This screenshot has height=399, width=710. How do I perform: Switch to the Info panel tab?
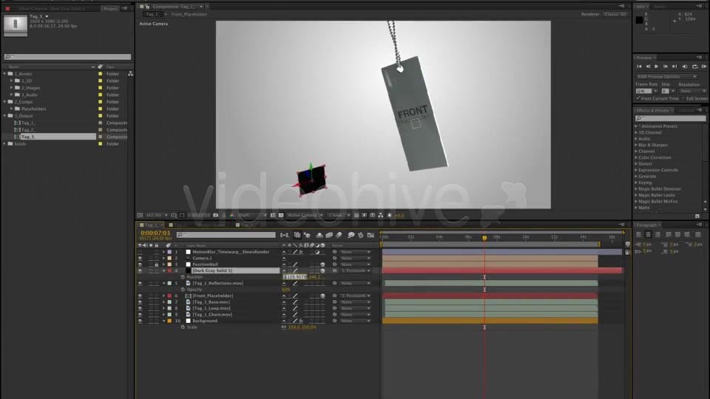click(x=640, y=7)
